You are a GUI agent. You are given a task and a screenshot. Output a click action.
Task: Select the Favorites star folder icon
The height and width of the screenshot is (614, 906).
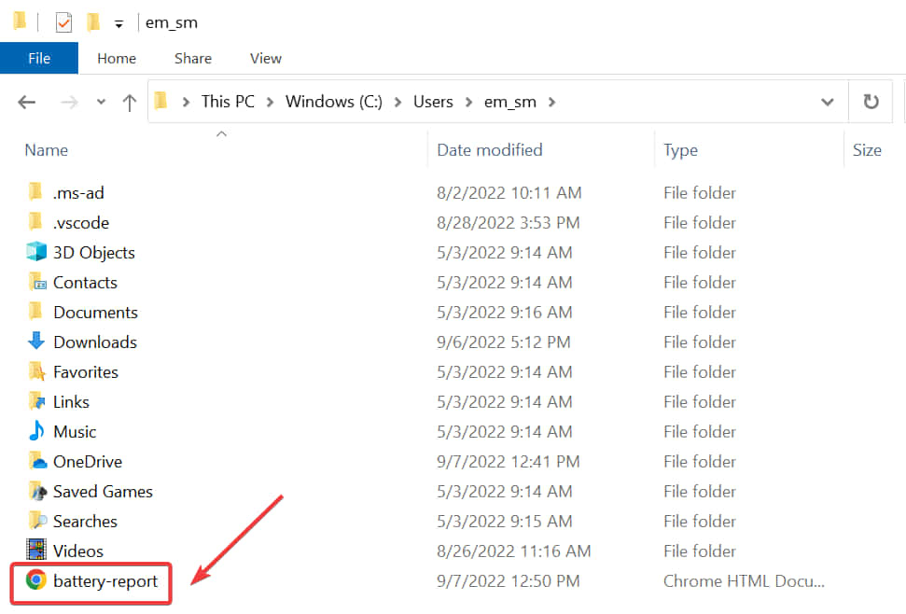pos(37,370)
